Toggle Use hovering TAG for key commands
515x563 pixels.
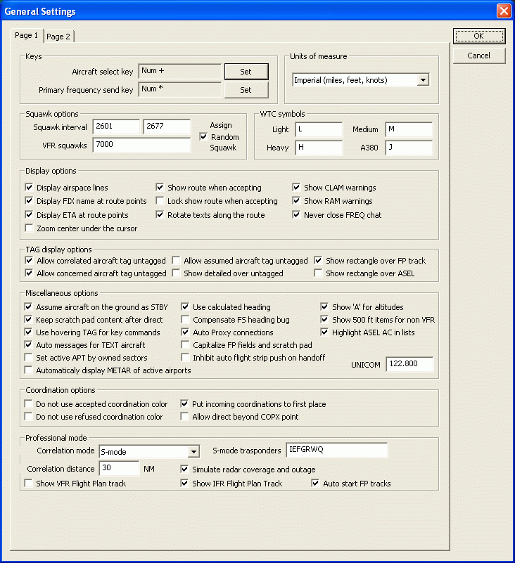(28, 332)
